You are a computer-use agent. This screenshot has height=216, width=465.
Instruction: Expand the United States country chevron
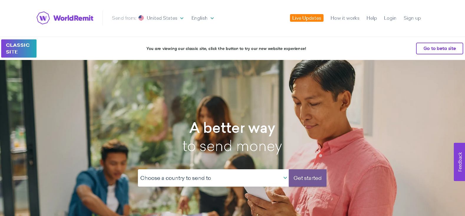tap(182, 18)
